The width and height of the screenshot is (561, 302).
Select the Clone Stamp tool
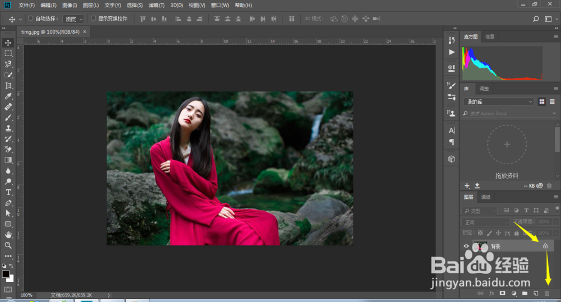[x=8, y=128]
